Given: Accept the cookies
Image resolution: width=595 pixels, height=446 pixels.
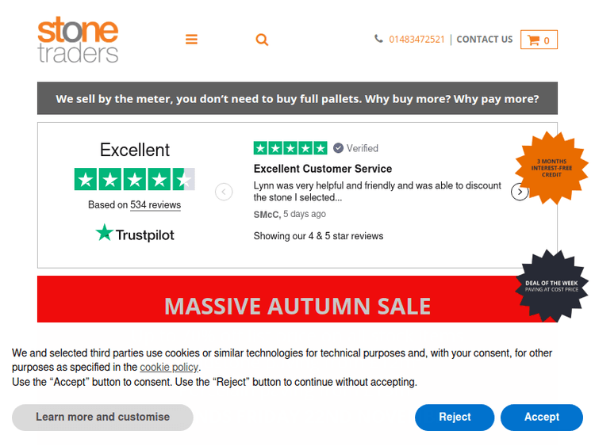Looking at the screenshot, I should pyautogui.click(x=542, y=417).
